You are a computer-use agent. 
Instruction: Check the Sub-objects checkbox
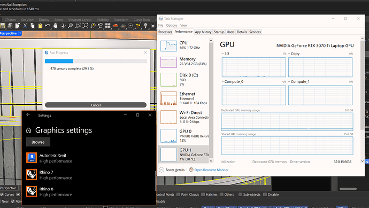pyautogui.click(x=240, y=194)
